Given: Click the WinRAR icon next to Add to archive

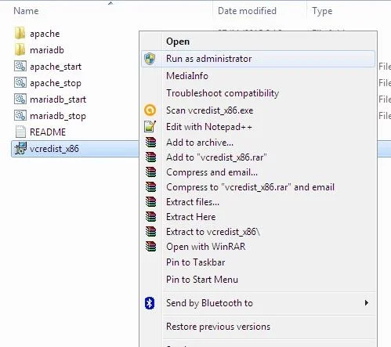Looking at the screenshot, I should (150, 143).
